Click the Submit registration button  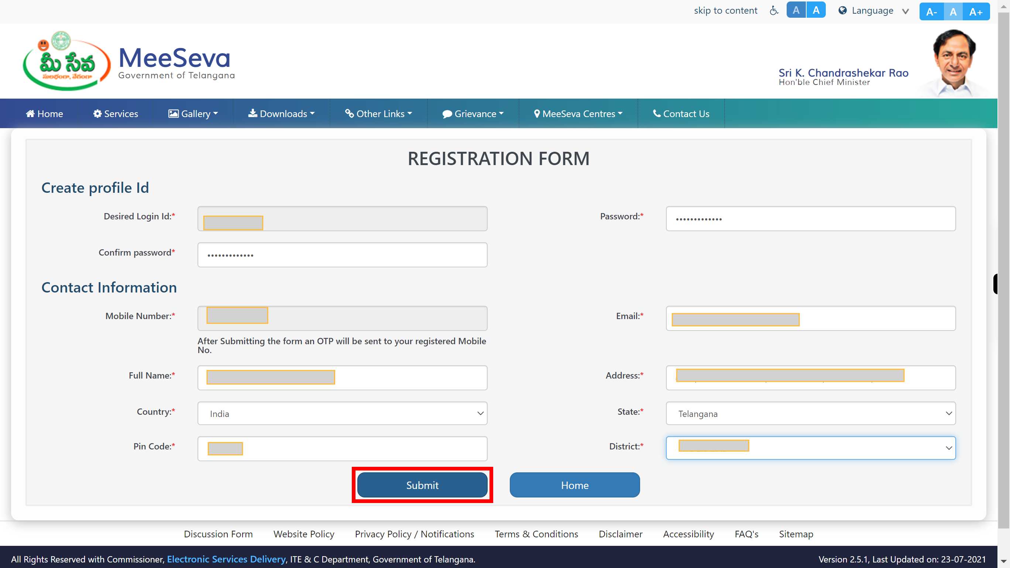pyautogui.click(x=422, y=485)
